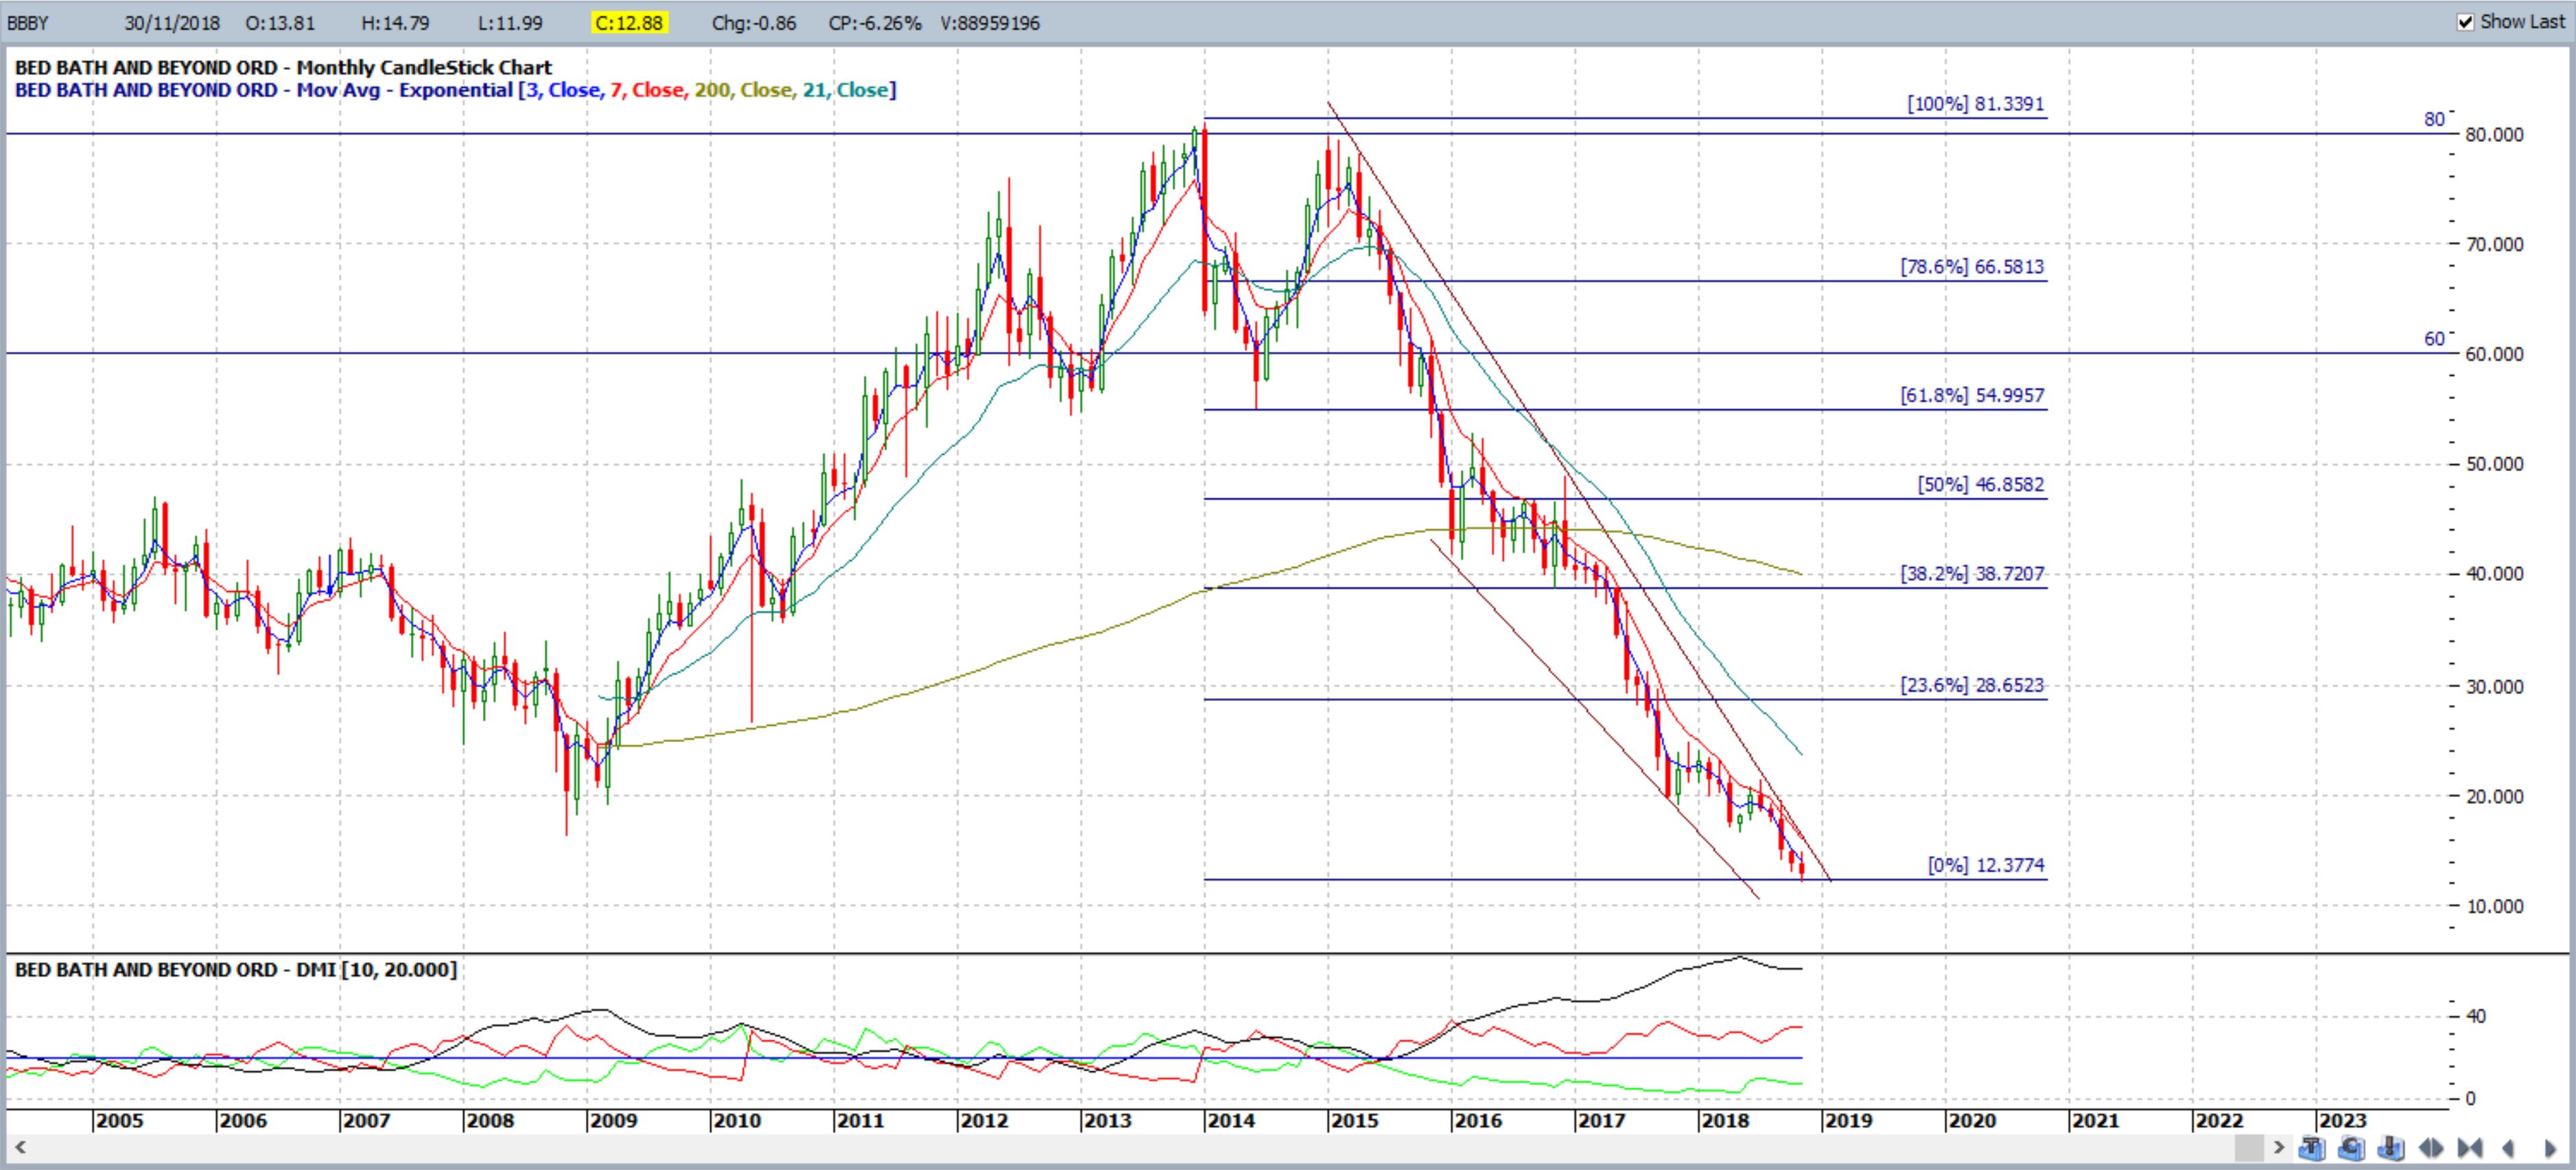This screenshot has width=2576, height=1170.
Task: Click the scrollbar right arrow
Action: (2279, 1147)
